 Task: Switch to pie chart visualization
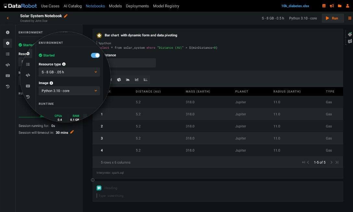[119, 80]
